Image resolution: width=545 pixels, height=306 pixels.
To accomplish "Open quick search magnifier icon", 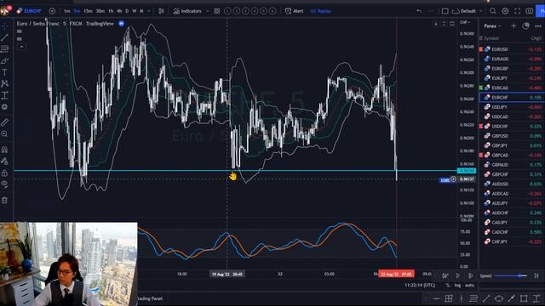I will click(x=493, y=11).
